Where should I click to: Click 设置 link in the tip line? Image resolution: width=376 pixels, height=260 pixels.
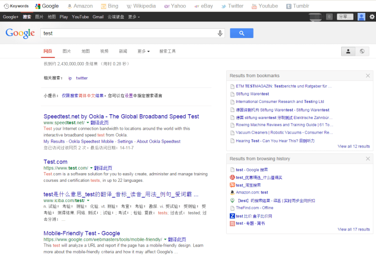pos(129,95)
